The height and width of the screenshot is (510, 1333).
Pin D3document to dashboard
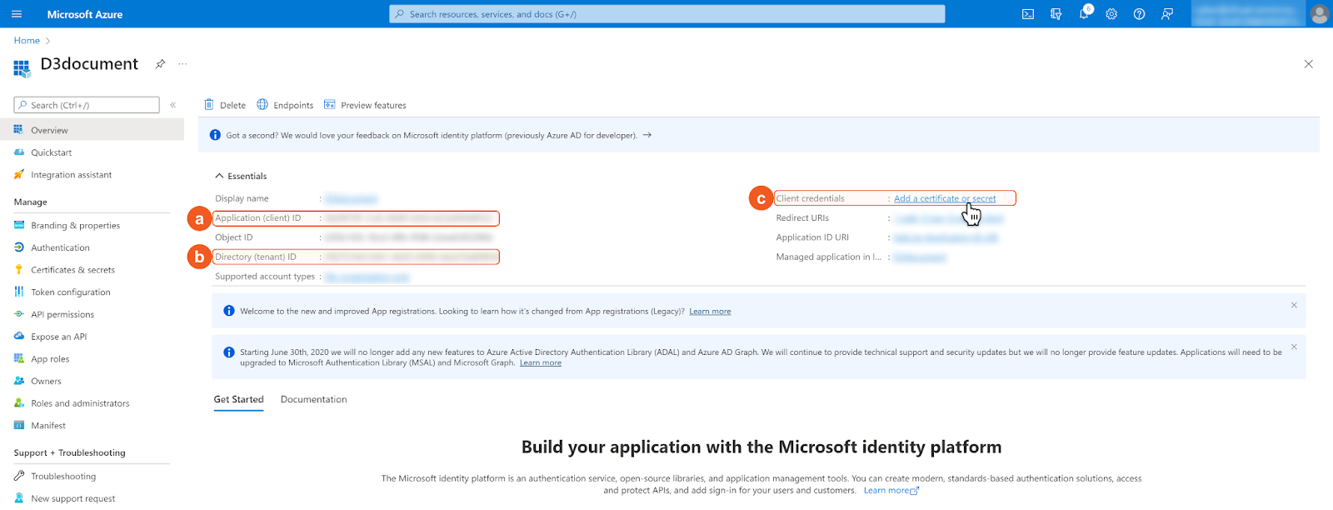click(x=160, y=64)
